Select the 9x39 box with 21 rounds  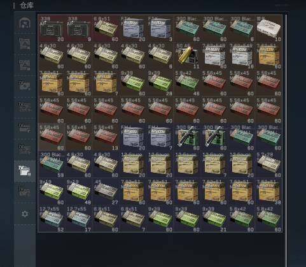pyautogui.click(x=214, y=219)
